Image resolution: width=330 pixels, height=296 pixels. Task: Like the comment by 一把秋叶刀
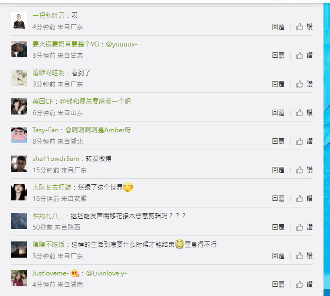coord(304,27)
